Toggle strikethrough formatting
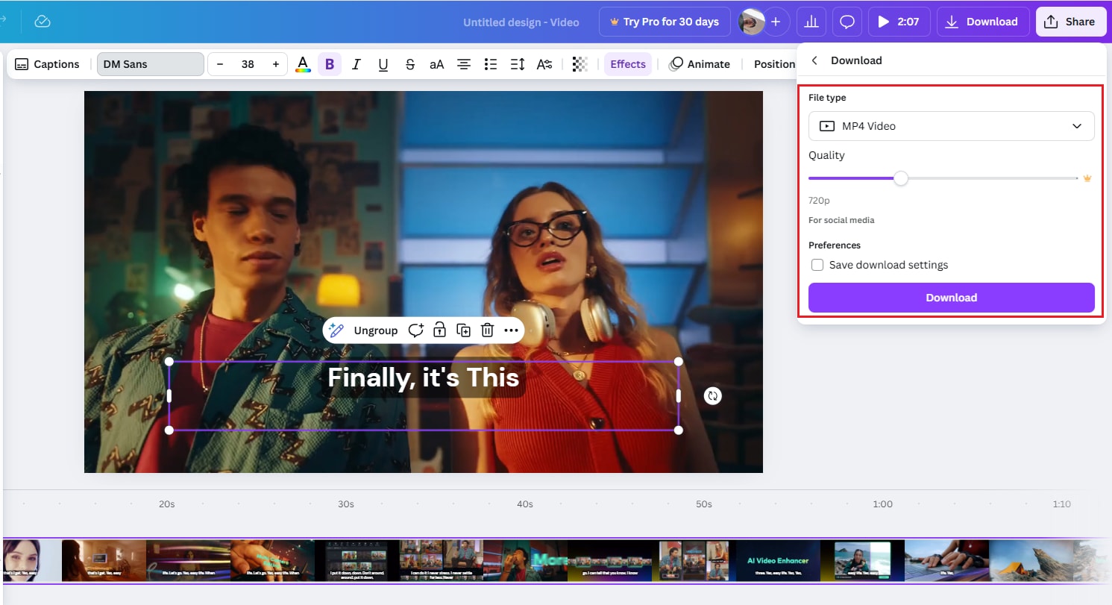The image size is (1112, 605). tap(409, 64)
